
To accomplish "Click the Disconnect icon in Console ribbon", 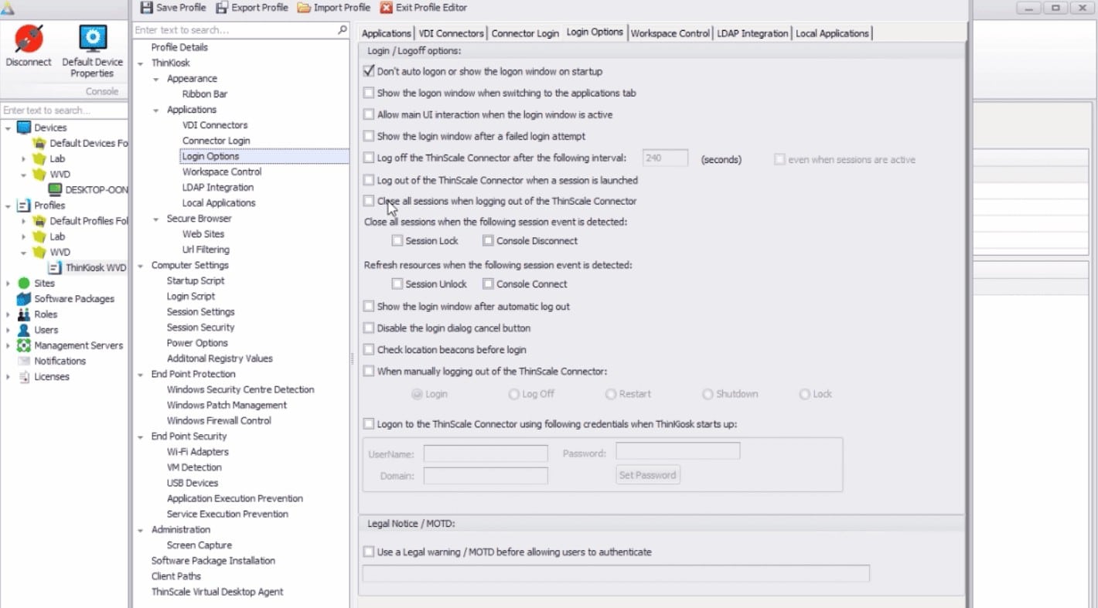I will coord(29,39).
